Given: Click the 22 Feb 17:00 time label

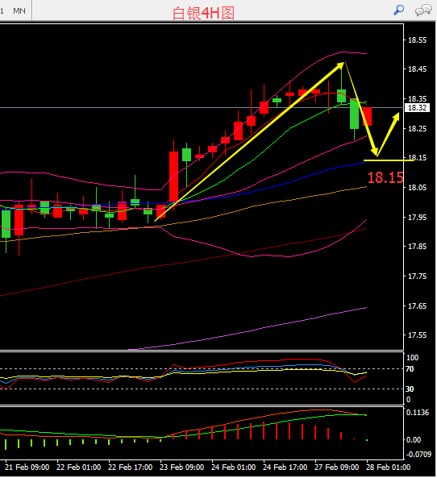Looking at the screenshot, I should click(x=131, y=468).
